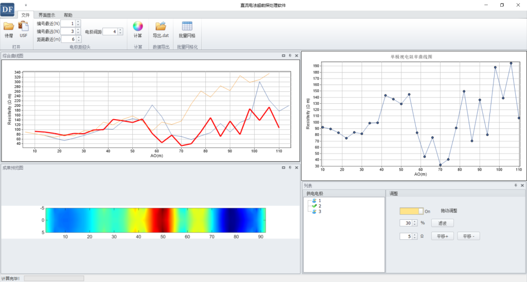Viewport: 527px width, 282px height.
Task: Pin the 列表 panel
Action: pos(516,185)
